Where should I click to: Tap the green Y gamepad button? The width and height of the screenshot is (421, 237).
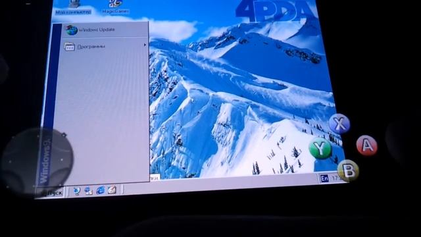click(320, 148)
